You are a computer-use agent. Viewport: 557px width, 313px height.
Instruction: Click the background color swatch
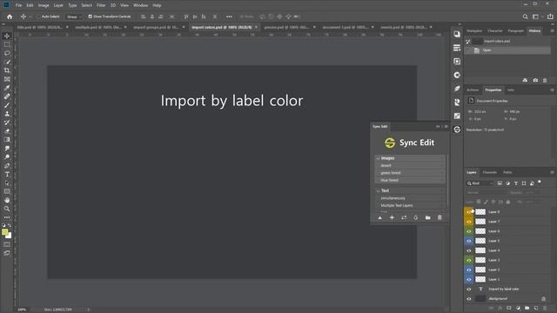point(10,236)
